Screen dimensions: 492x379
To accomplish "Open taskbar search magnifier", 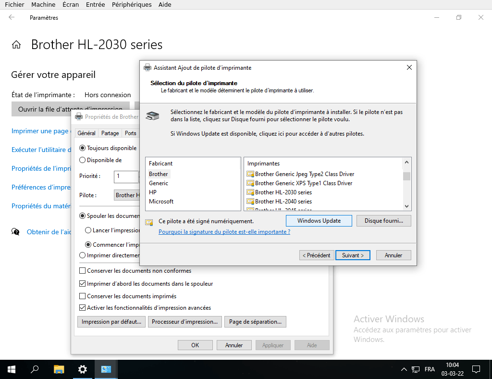I will 35,369.
